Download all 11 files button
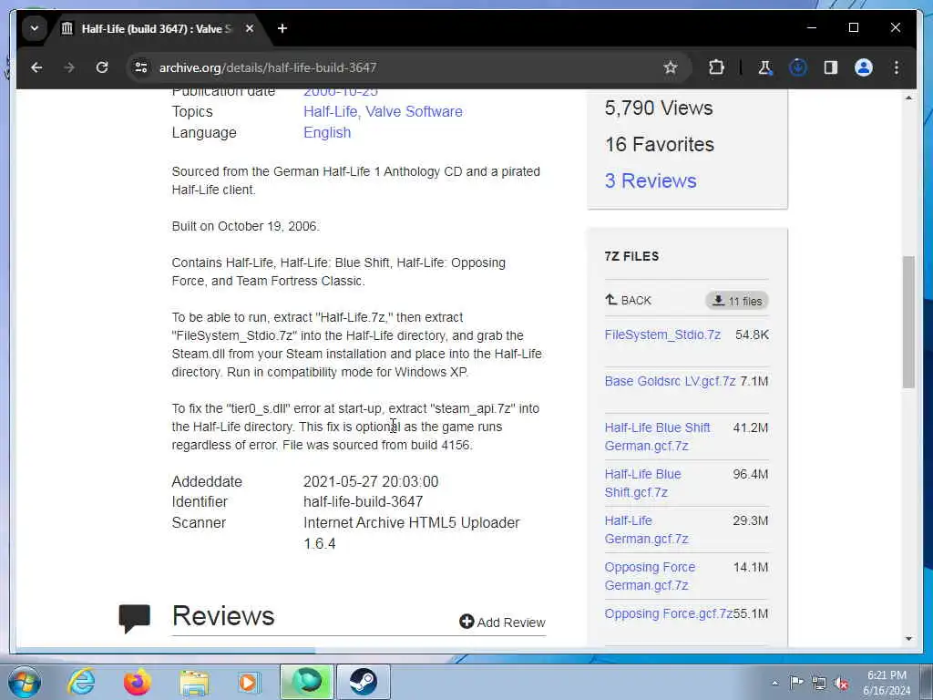This screenshot has width=933, height=700. click(x=736, y=301)
